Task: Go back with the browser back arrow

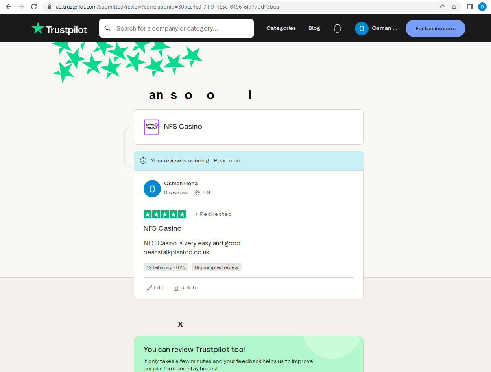Action: click(x=9, y=7)
